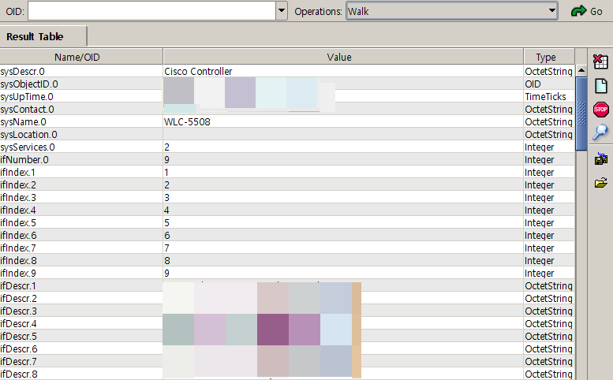Image resolution: width=613 pixels, height=380 pixels.
Task: Select the sysLocation.0 row
Action: click(287, 134)
